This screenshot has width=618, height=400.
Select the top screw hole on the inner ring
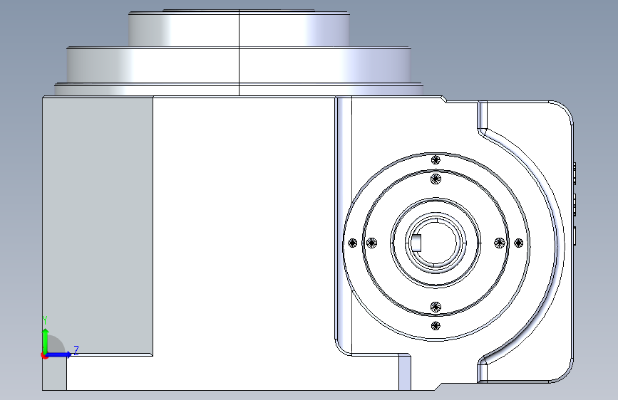pos(436,179)
